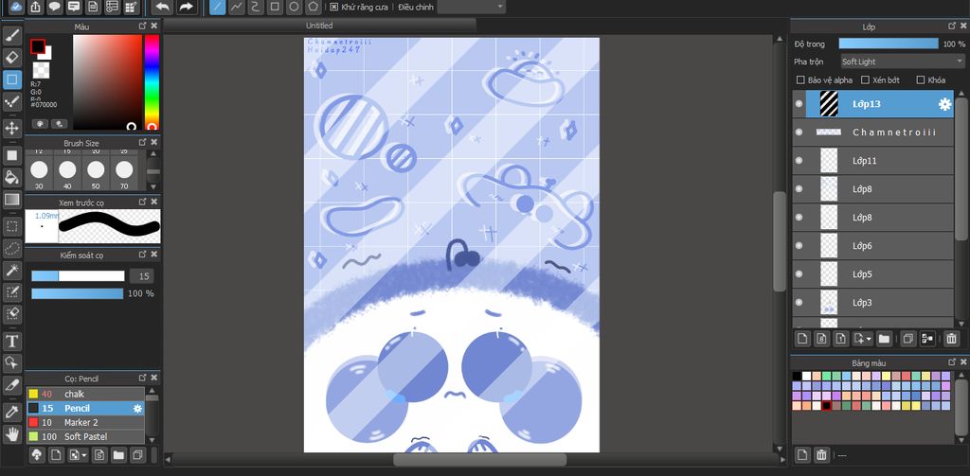Select the Hand pan tool

tap(11, 434)
